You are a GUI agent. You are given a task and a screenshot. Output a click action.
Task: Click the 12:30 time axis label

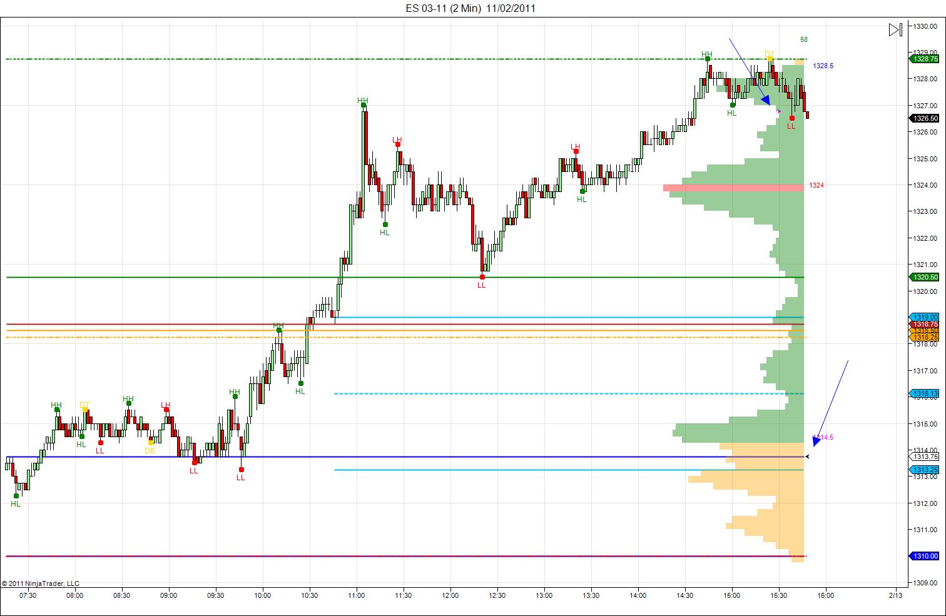tap(497, 595)
